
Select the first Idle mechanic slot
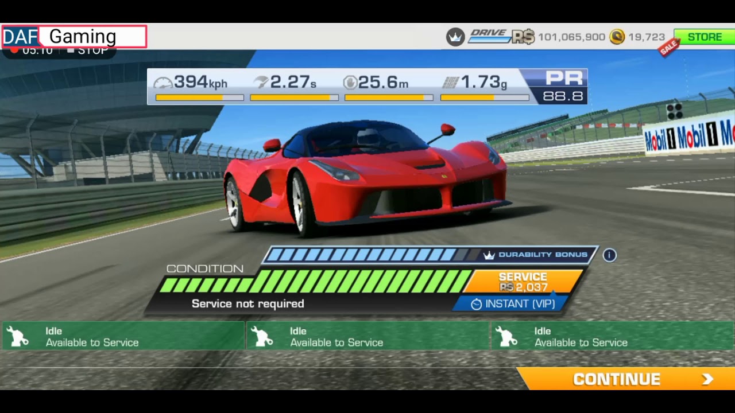click(123, 337)
